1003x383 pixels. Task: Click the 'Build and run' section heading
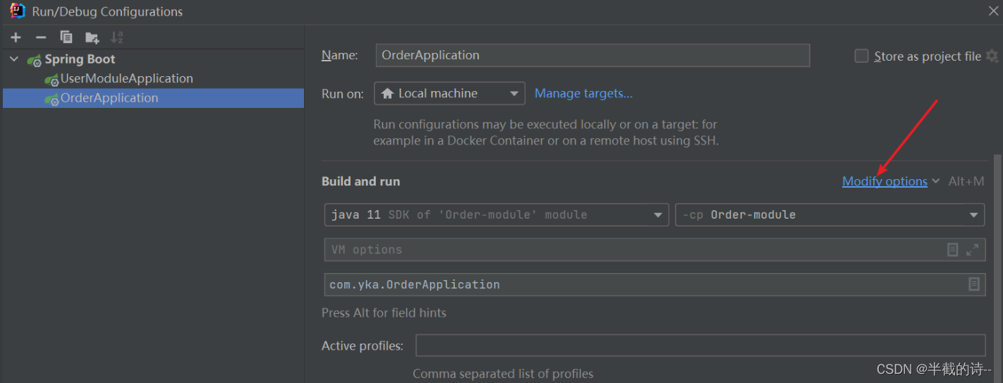(x=360, y=181)
